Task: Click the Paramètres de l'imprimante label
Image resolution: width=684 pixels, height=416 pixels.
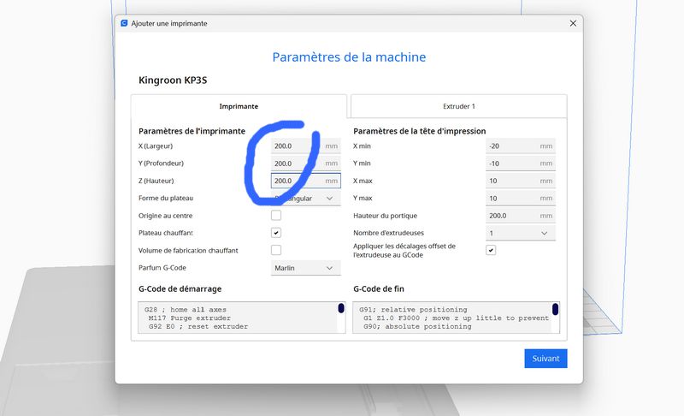Action: pos(192,131)
